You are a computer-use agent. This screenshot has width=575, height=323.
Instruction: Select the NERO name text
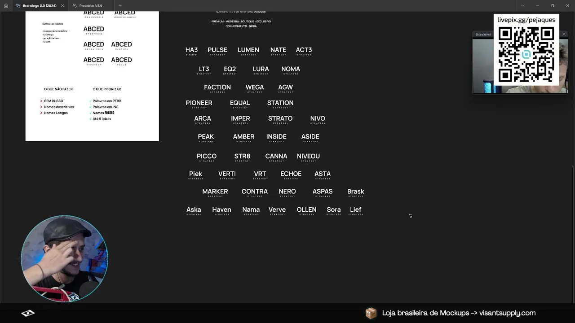pyautogui.click(x=287, y=192)
